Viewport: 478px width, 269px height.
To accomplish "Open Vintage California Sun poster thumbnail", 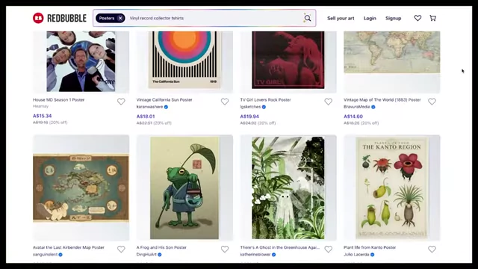I will pyautogui.click(x=184, y=62).
